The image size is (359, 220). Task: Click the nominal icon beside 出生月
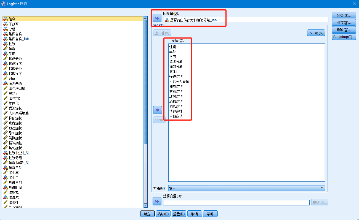(5, 178)
